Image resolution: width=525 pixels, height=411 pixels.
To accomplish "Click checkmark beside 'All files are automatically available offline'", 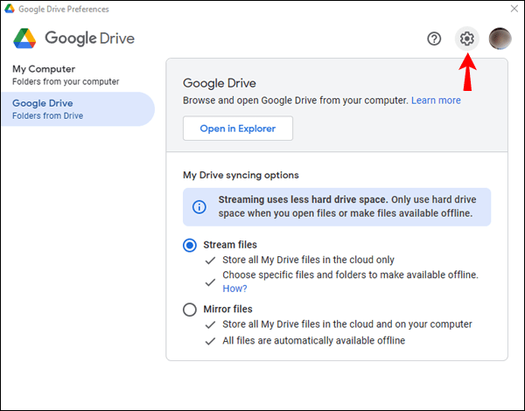I will 209,341.
